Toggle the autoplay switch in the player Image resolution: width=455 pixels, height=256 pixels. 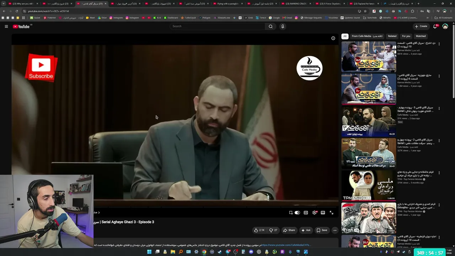point(297,213)
